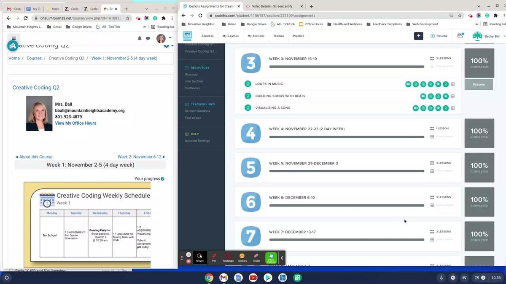Open the My Sections menu
Screen dimensions: 506x284
256,36
